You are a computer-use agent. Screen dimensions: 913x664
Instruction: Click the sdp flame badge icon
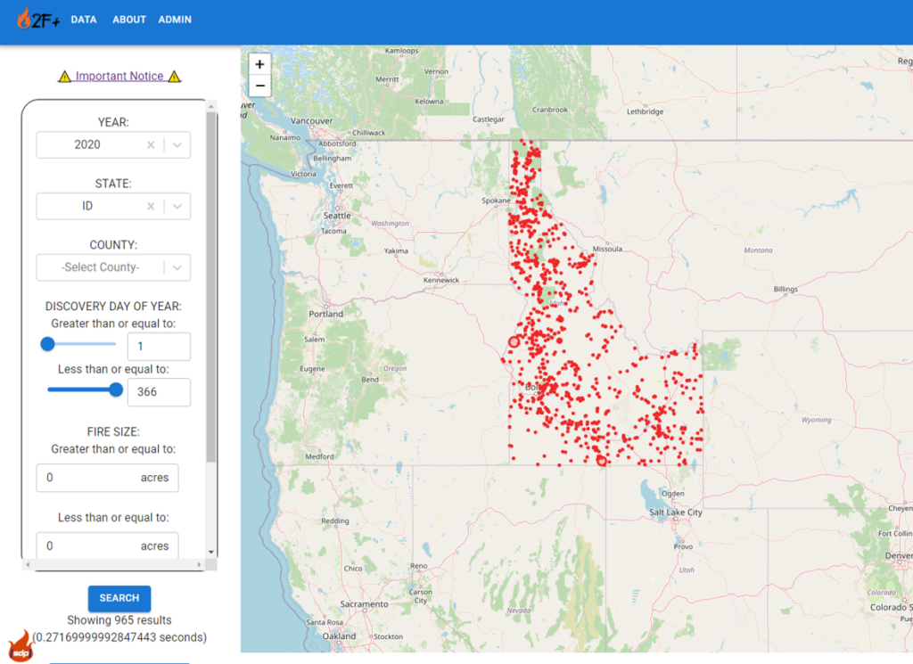point(20,647)
